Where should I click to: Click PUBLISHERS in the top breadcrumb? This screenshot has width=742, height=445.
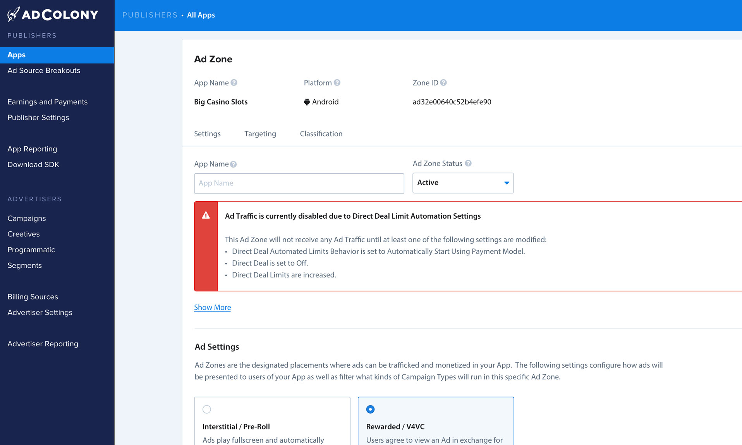pyautogui.click(x=150, y=15)
